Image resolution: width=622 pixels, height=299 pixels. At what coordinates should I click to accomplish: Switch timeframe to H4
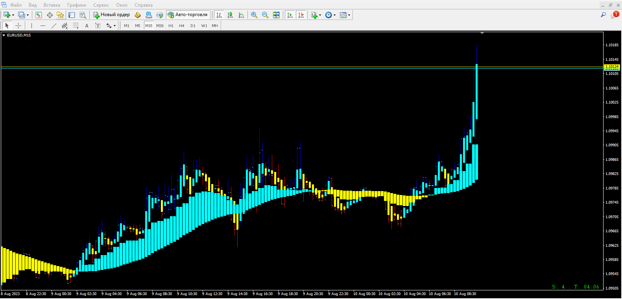181,26
